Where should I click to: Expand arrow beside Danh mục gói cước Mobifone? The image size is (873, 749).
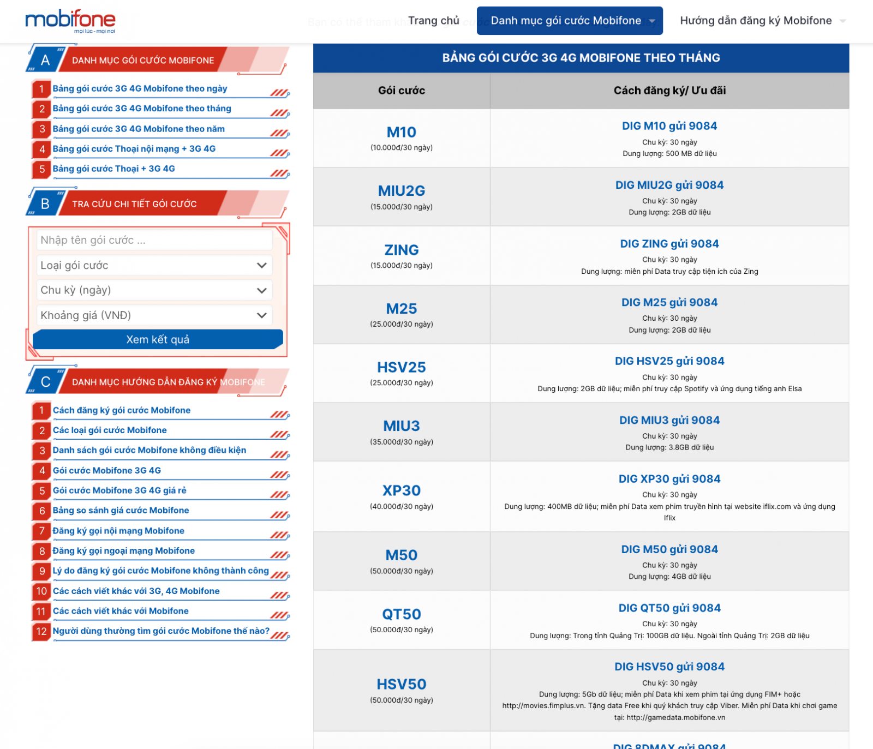pos(652,21)
